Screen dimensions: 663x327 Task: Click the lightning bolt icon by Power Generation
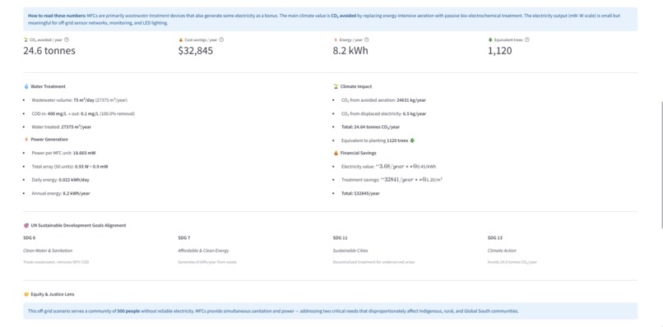tap(26, 140)
